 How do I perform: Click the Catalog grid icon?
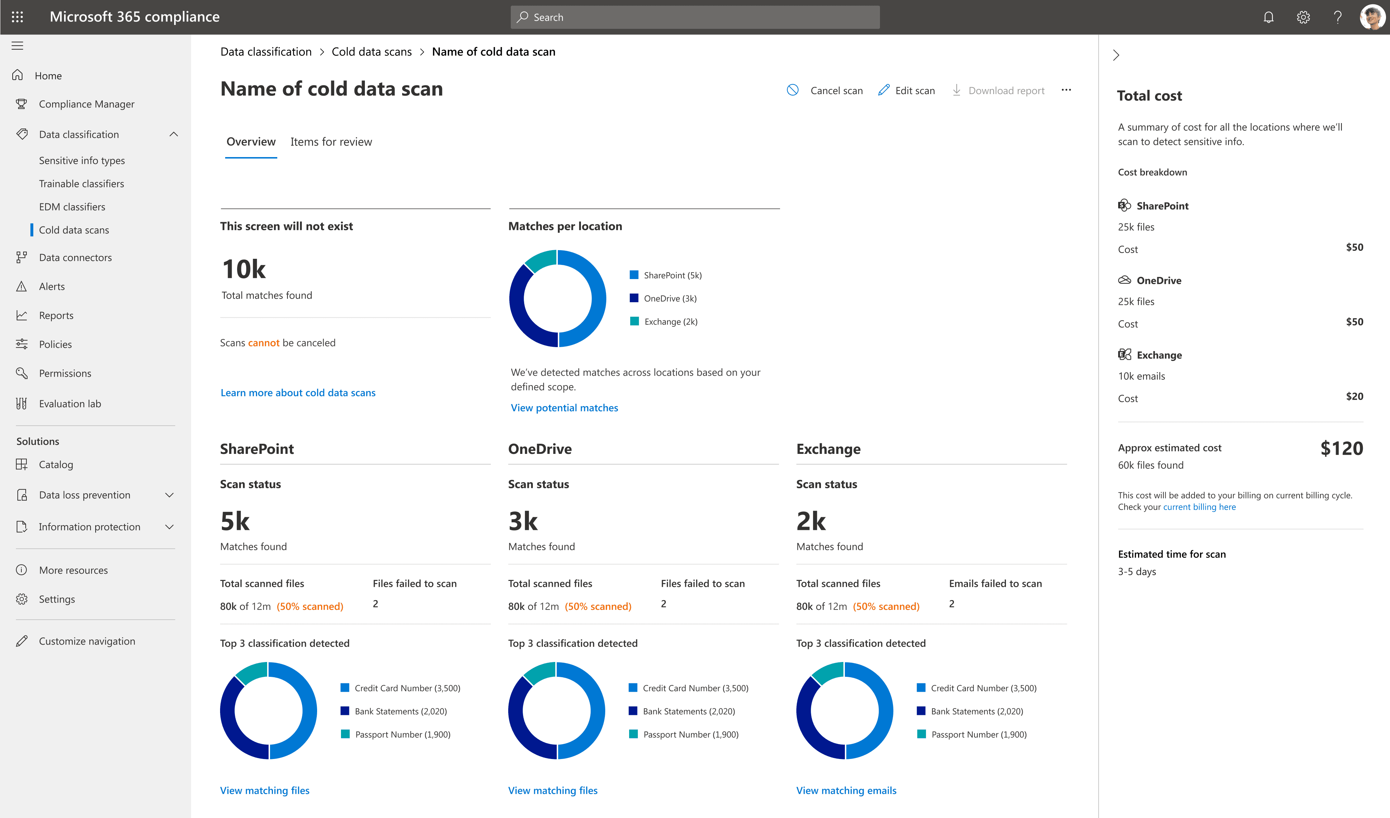21,464
